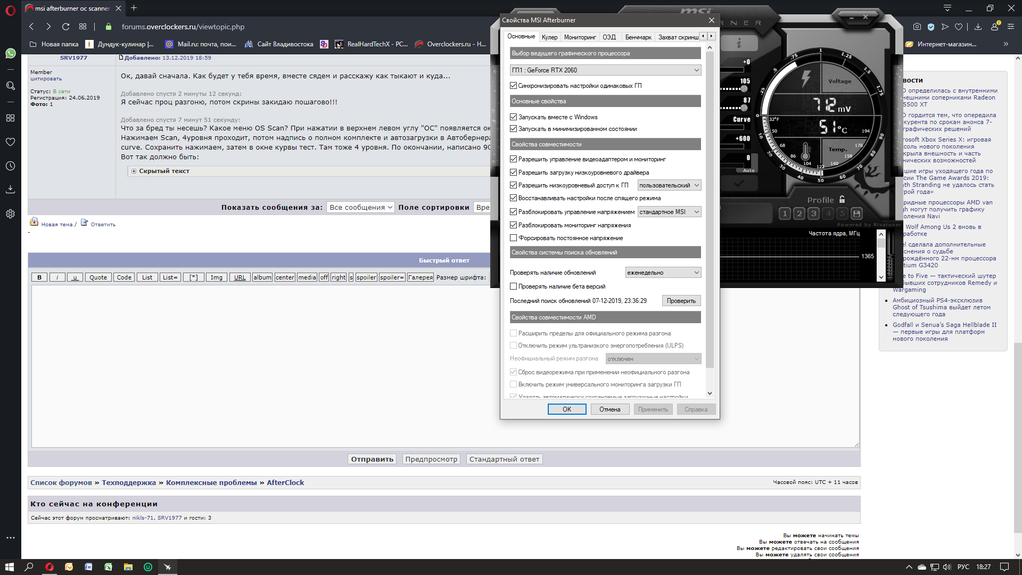Click the Afterburner info 'i' button
The width and height of the screenshot is (1022, 575).
click(x=739, y=43)
